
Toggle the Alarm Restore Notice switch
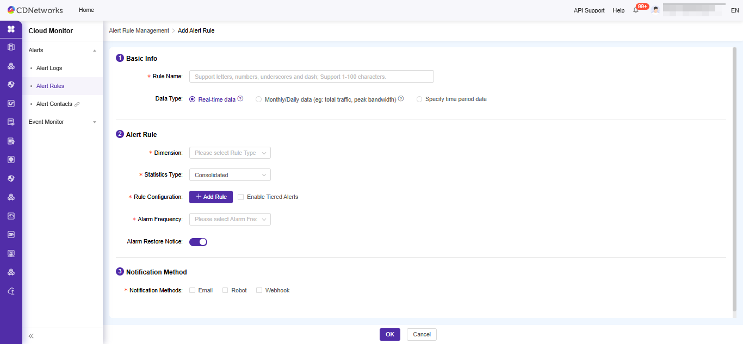click(198, 242)
